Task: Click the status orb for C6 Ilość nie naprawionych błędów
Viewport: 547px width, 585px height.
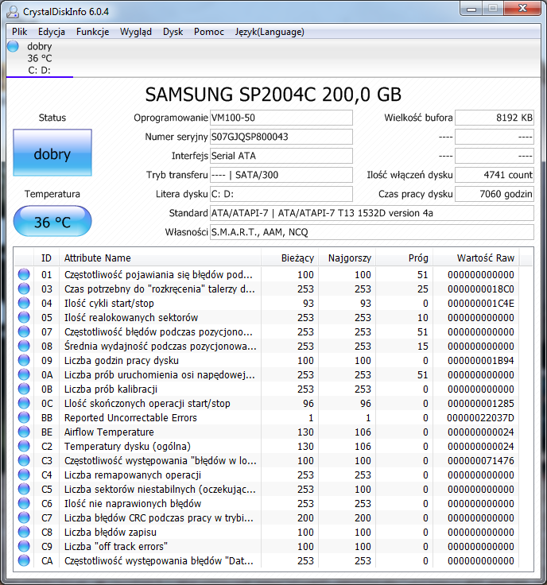Action: [x=24, y=503]
